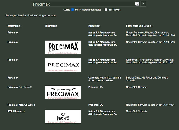The height and width of the screenshot is (130, 179).
Task: Click 'Uhren, Pendulen, Wecker, Chronometer' details
Action: (x=147, y=32)
